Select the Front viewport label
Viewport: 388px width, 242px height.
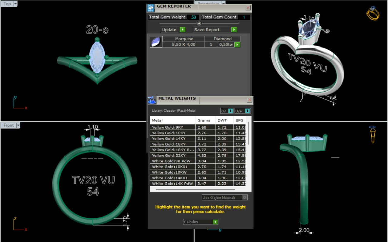click(x=8, y=125)
